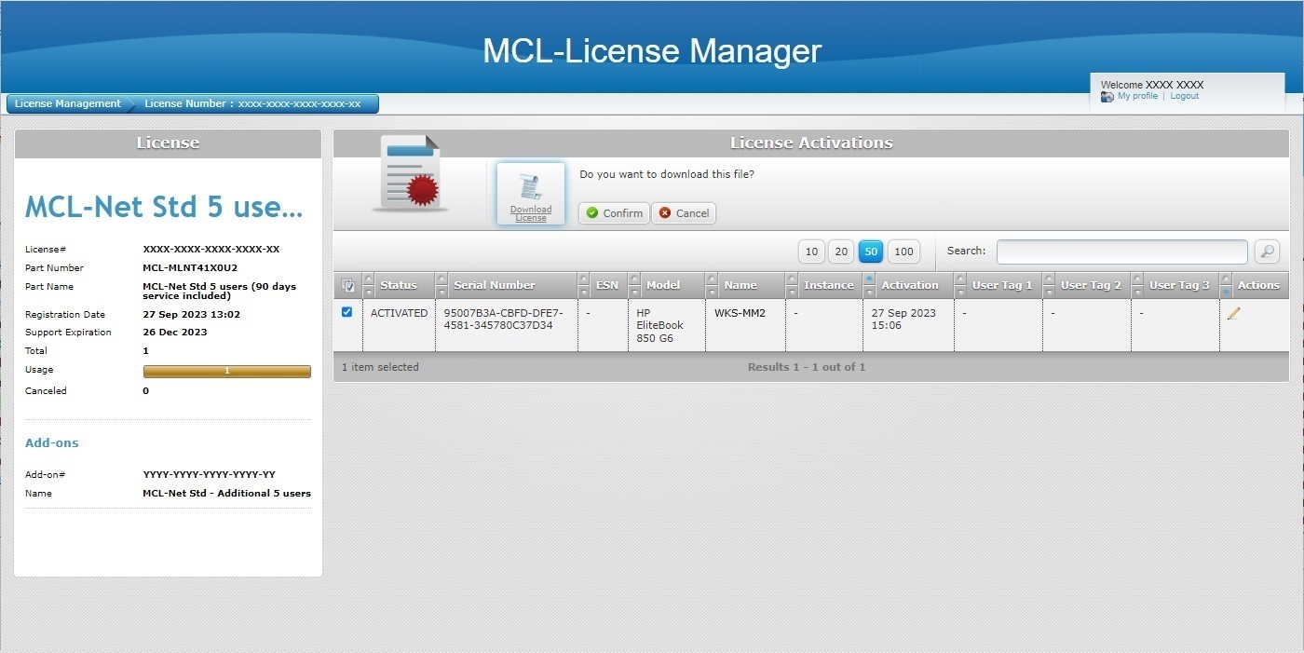
Task: Click part number MCL-MLNT41X0U2
Action: (x=190, y=268)
